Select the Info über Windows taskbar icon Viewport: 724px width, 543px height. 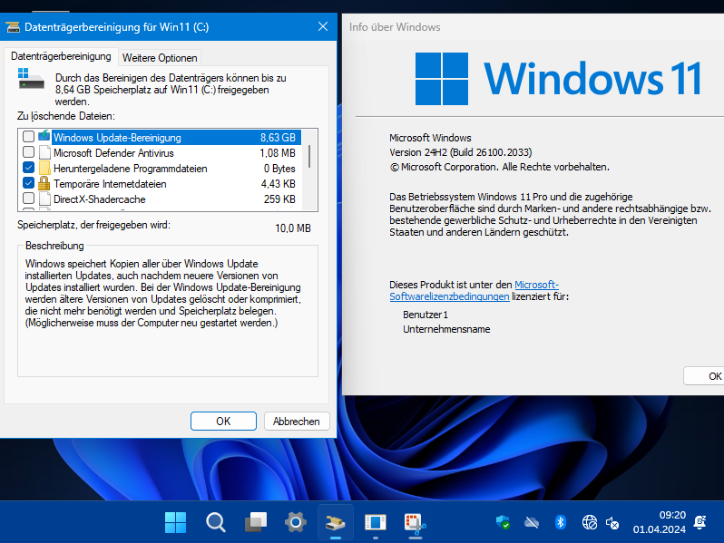(376, 523)
